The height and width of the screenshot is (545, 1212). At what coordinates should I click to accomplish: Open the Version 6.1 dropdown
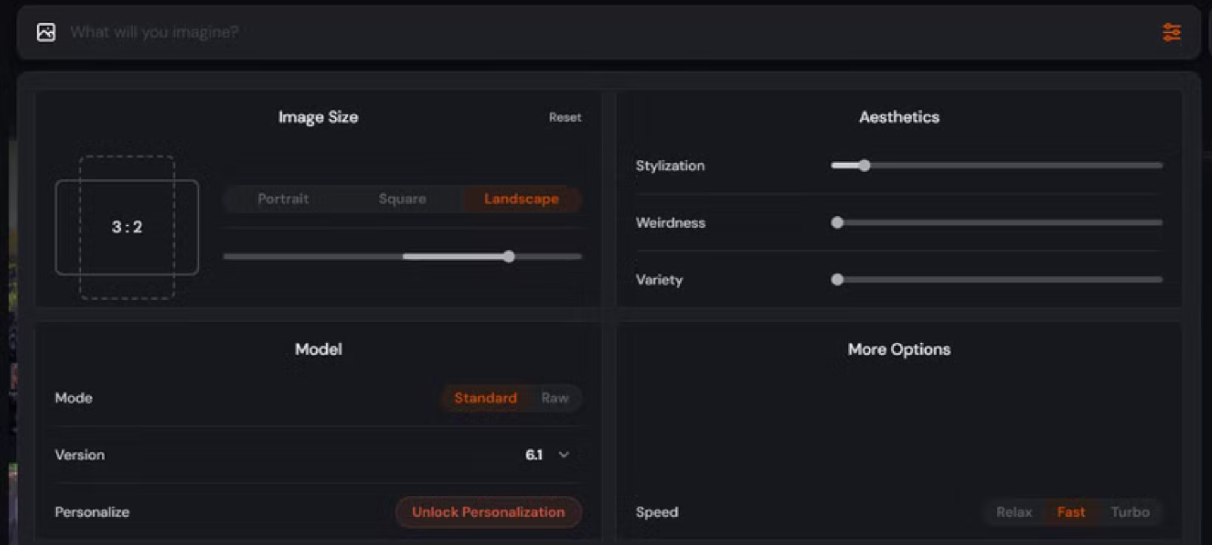click(534, 455)
